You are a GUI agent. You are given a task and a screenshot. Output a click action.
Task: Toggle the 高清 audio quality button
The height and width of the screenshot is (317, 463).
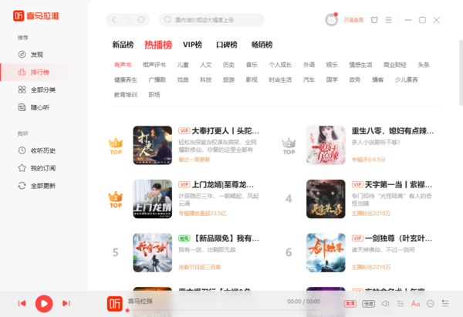click(350, 303)
